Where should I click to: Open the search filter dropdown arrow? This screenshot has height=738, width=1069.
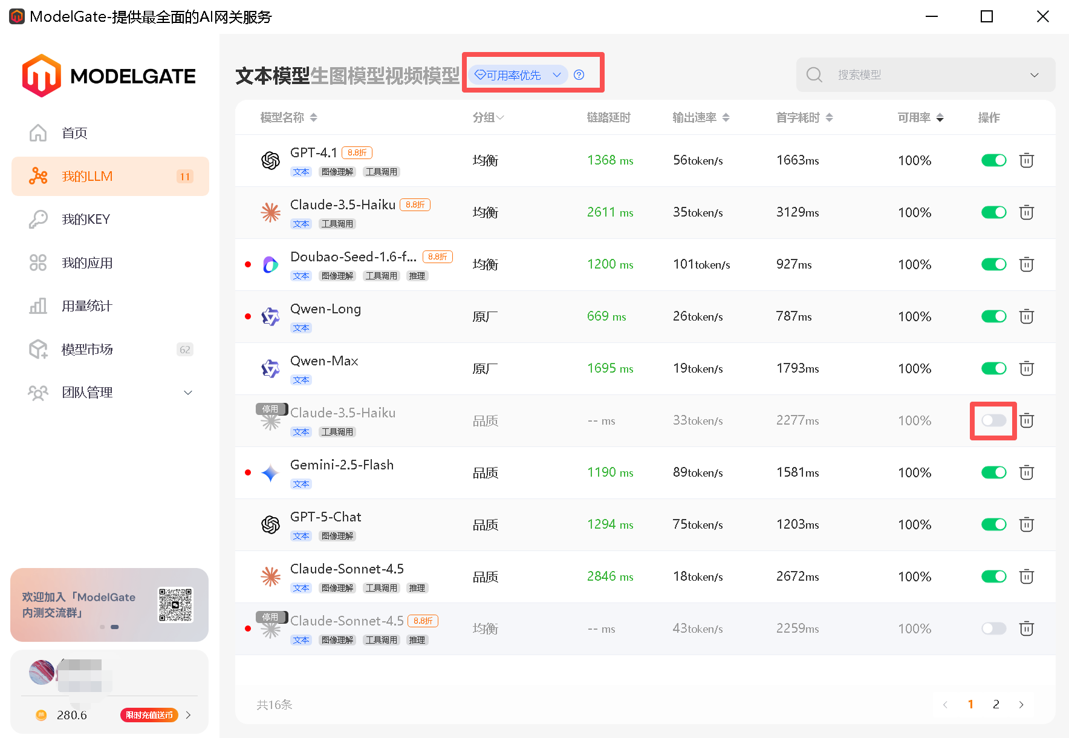coord(1034,74)
